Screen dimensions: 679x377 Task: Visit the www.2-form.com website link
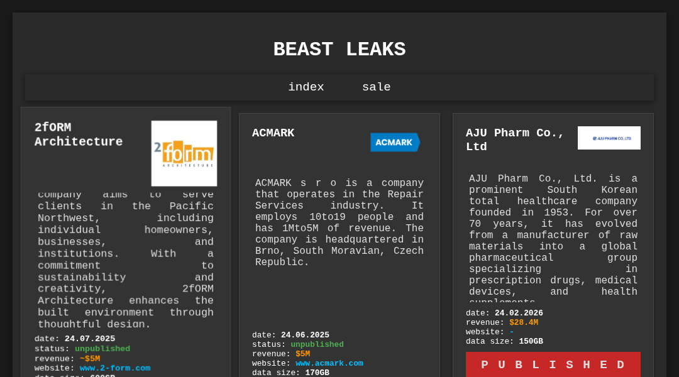coord(115,368)
